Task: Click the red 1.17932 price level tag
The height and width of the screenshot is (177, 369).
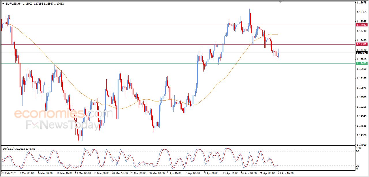Action: (x=362, y=25)
